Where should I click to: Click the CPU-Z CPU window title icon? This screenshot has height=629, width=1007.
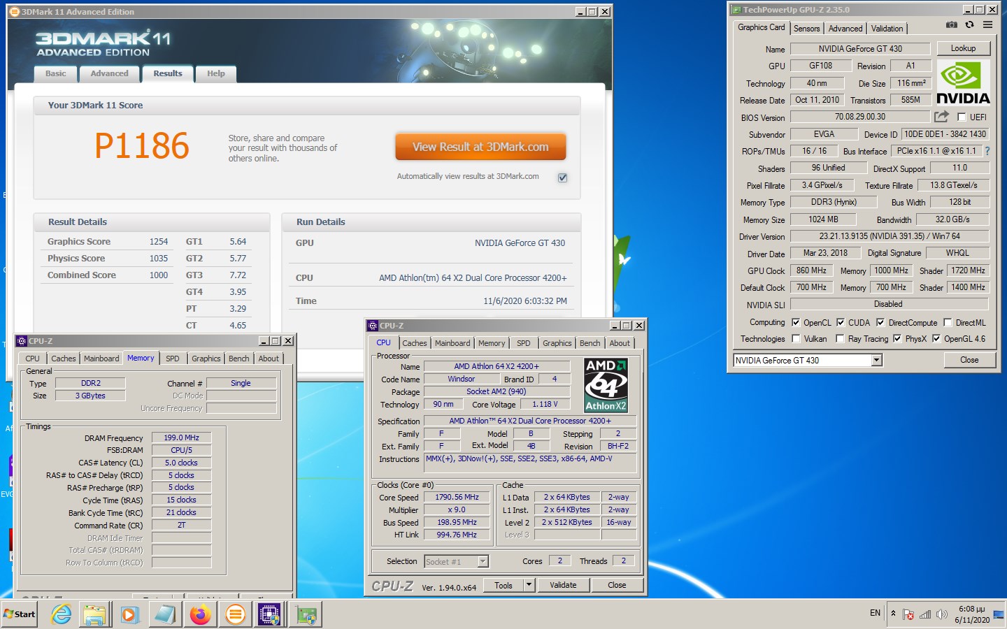(373, 326)
